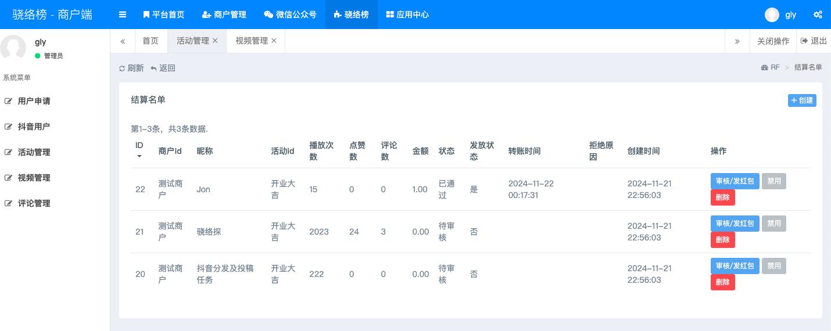Image resolution: width=831 pixels, height=331 pixels.
Task: Click the refresh 刷新 icon
Action: (122, 68)
